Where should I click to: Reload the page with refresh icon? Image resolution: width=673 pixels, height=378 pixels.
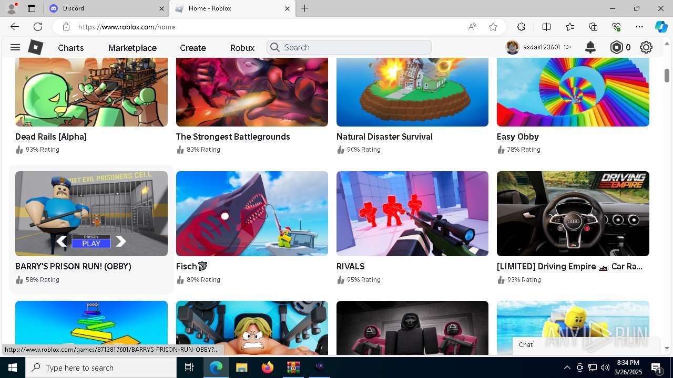38,27
